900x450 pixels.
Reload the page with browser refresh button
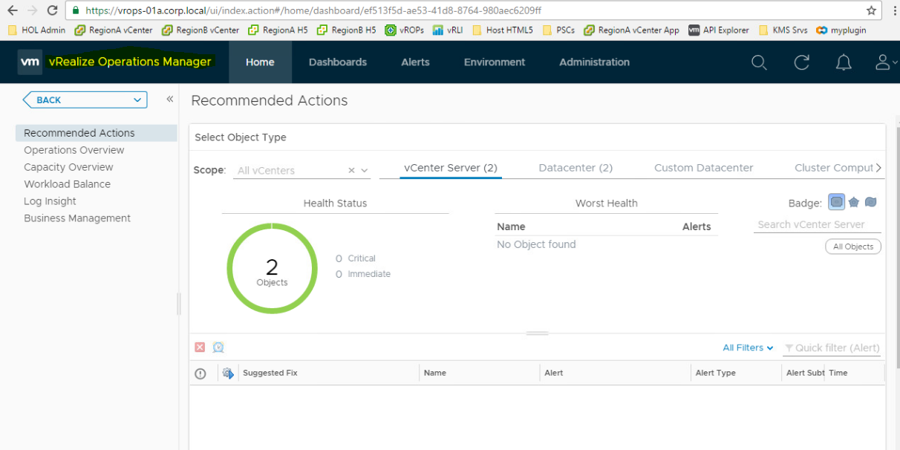pos(52,10)
